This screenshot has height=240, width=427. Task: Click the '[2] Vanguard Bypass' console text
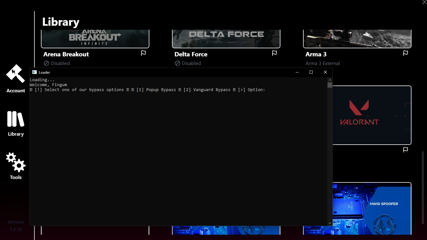(207, 90)
